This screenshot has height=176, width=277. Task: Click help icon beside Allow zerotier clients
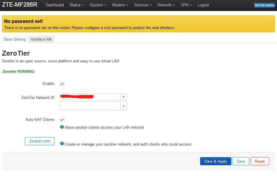pos(62,127)
